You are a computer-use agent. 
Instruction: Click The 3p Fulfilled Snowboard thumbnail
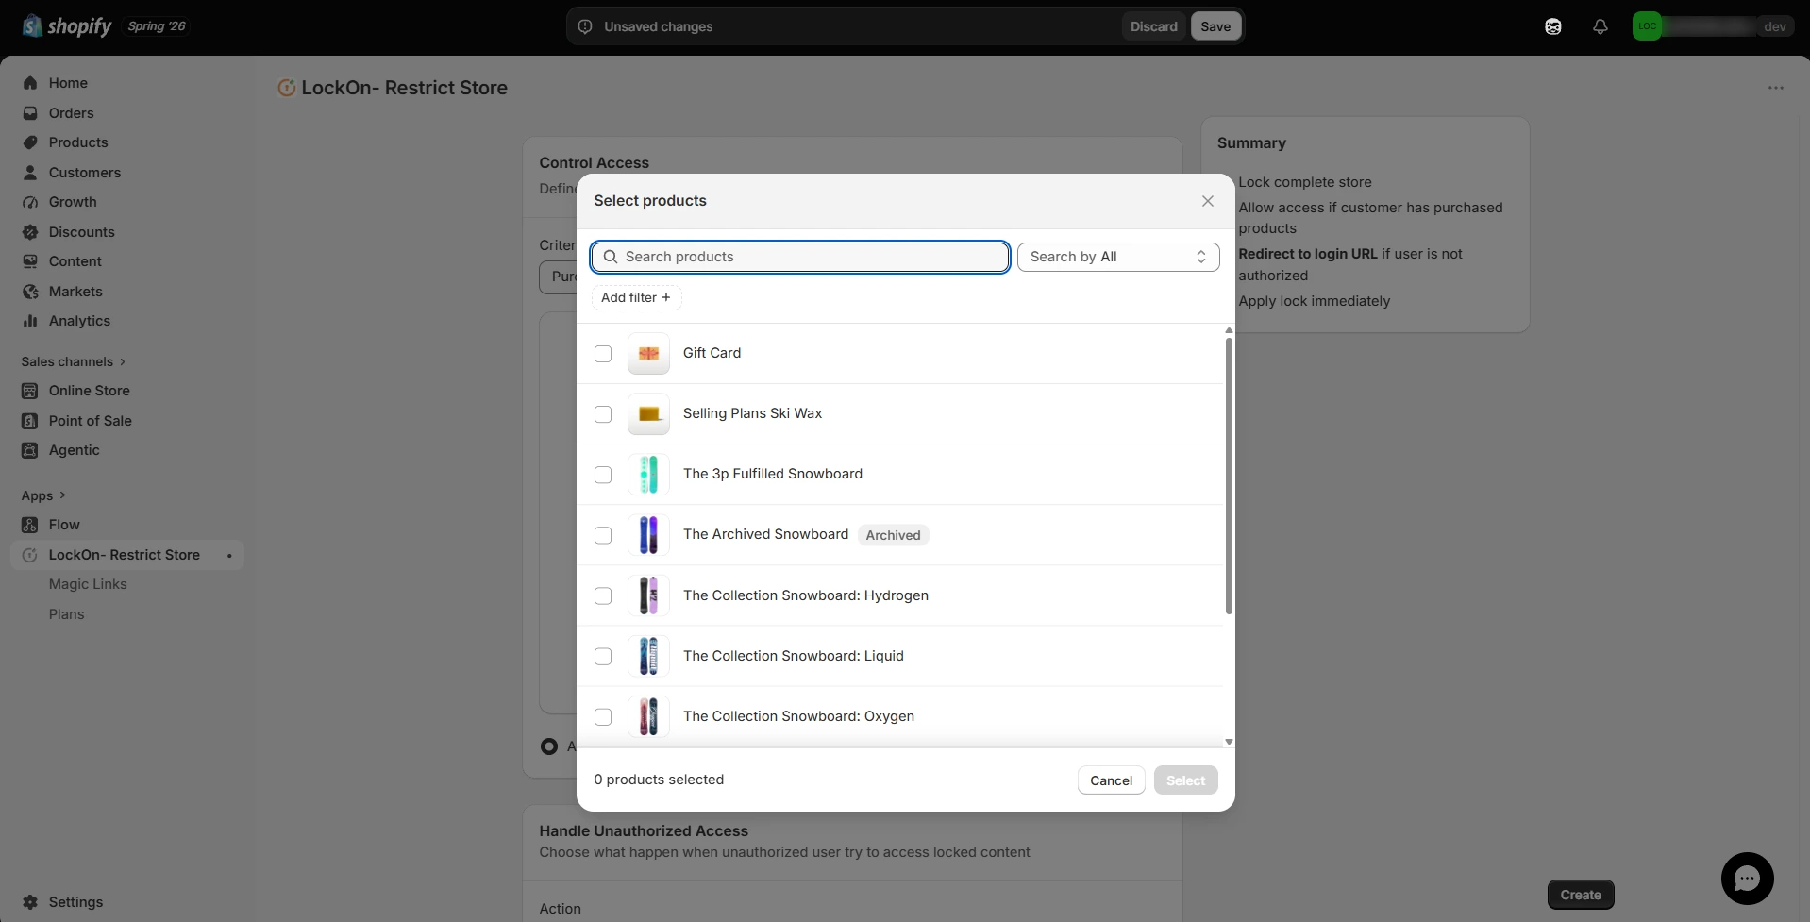pos(648,475)
